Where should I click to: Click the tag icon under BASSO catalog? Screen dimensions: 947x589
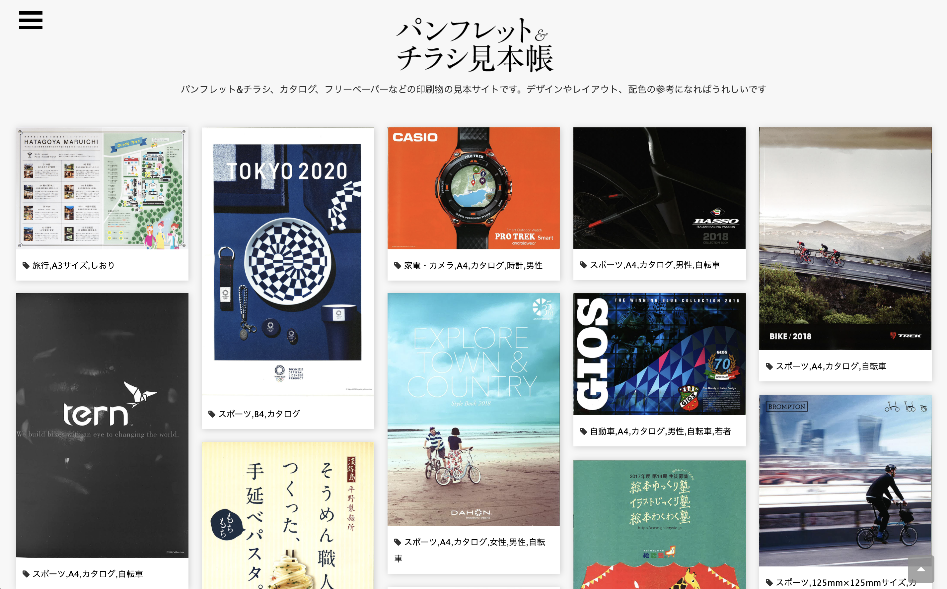coord(583,265)
